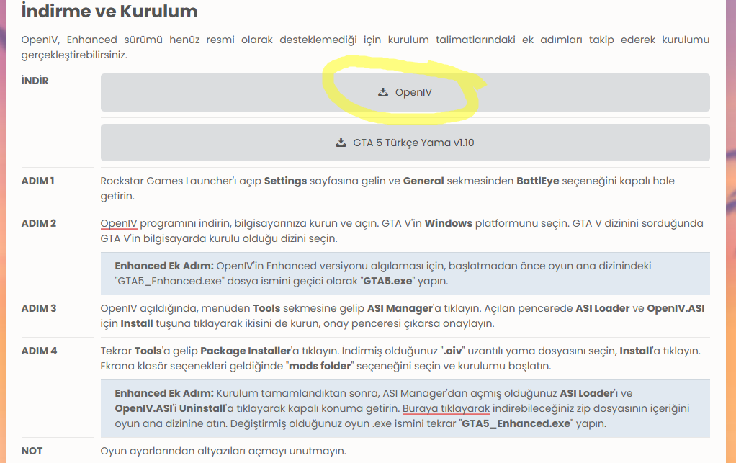Click the 'İndirme ve Kurulum' heading

tap(109, 12)
